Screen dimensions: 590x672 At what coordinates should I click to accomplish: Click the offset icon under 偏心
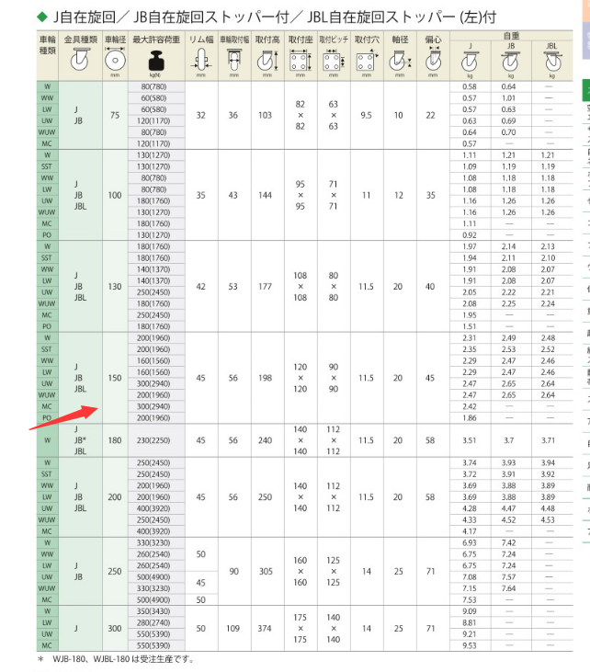431,62
